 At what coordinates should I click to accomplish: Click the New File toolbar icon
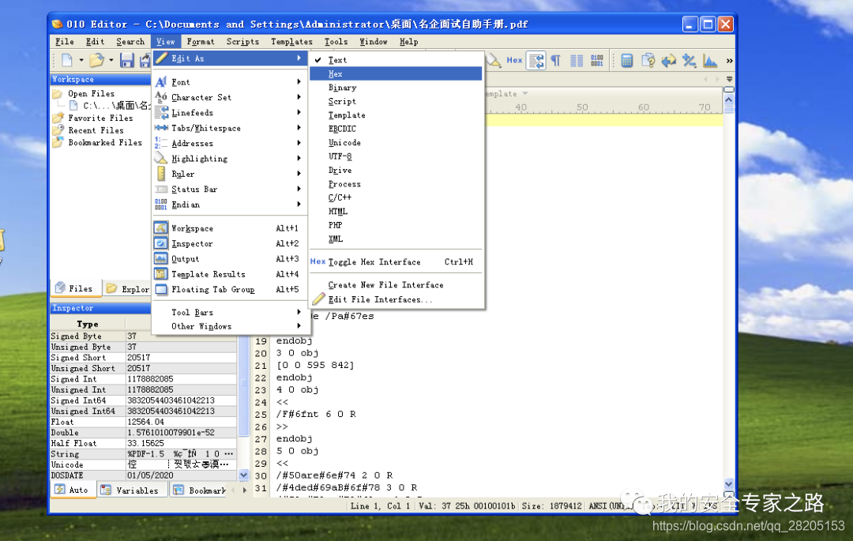pos(67,60)
